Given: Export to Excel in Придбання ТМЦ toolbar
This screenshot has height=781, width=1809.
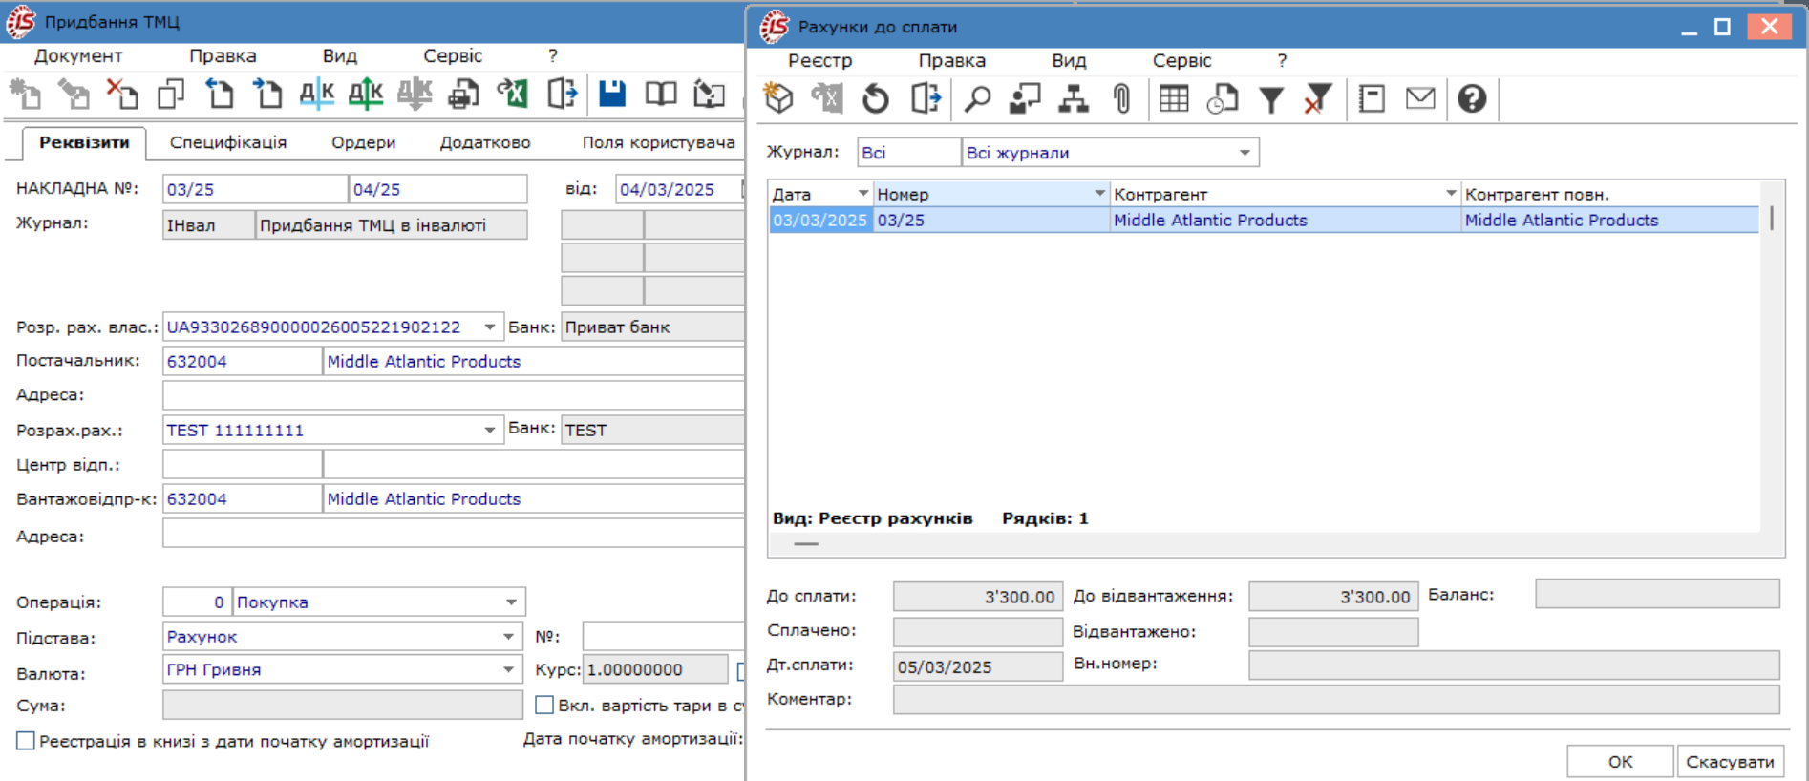Looking at the screenshot, I should click(513, 94).
